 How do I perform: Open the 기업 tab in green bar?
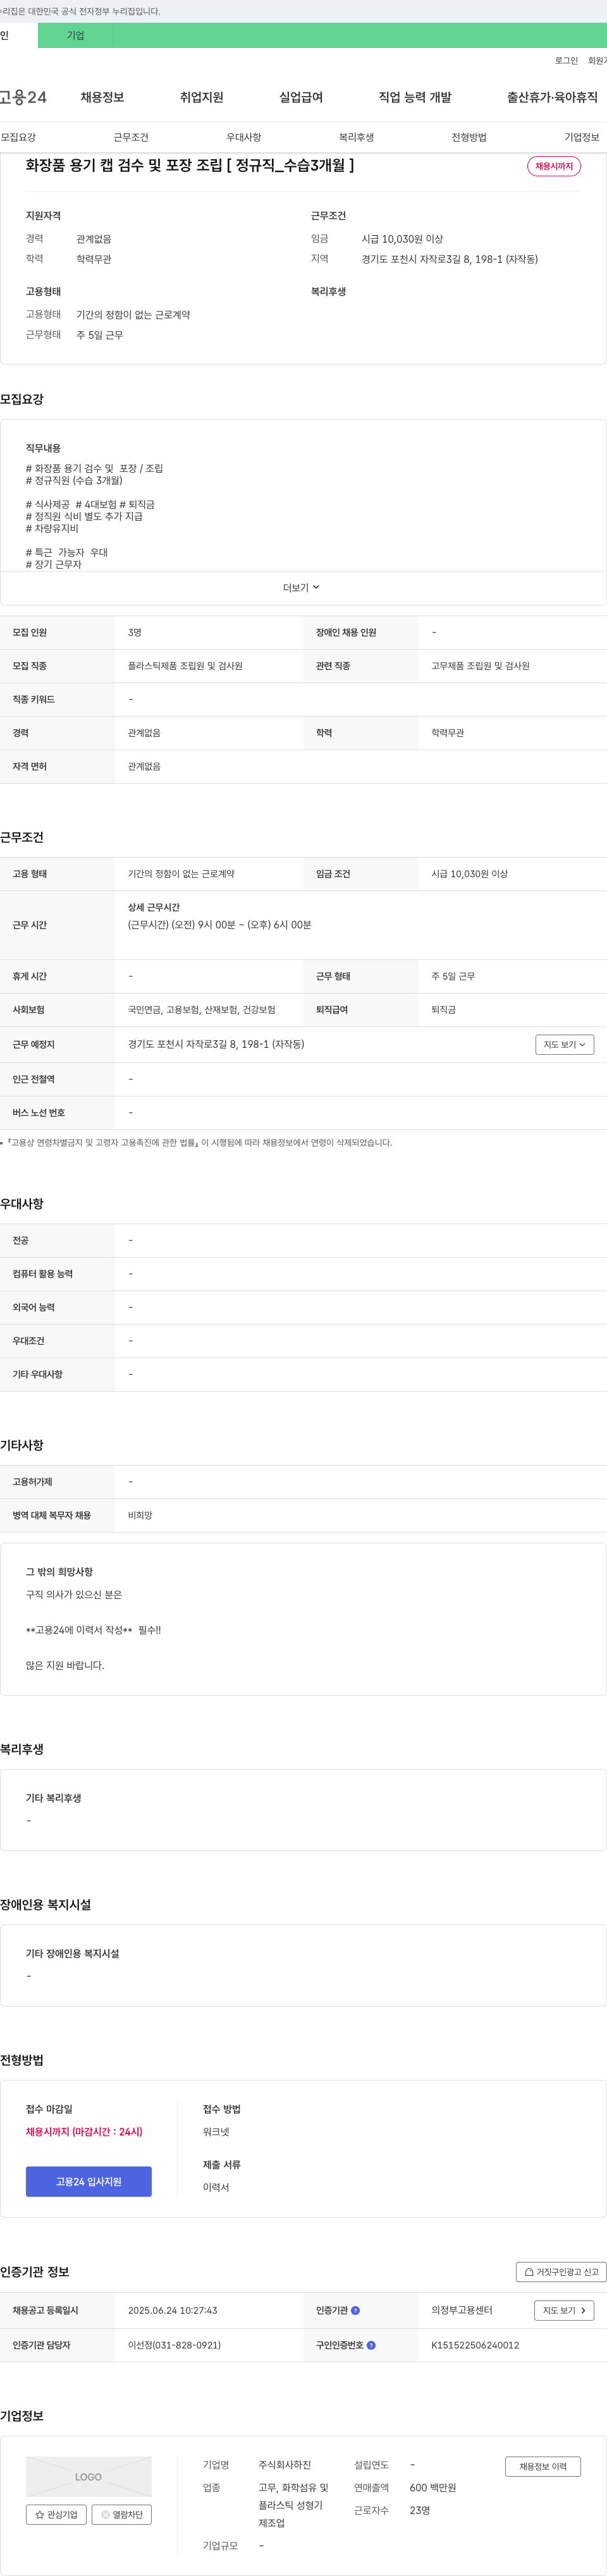tap(76, 35)
